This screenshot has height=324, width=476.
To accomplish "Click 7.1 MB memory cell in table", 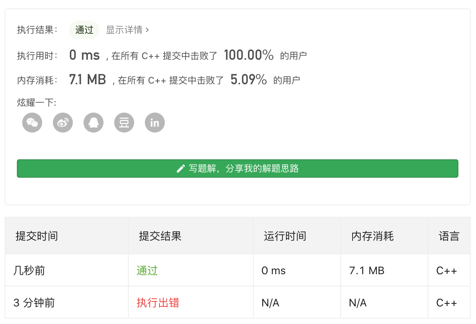I will pyautogui.click(x=367, y=271).
